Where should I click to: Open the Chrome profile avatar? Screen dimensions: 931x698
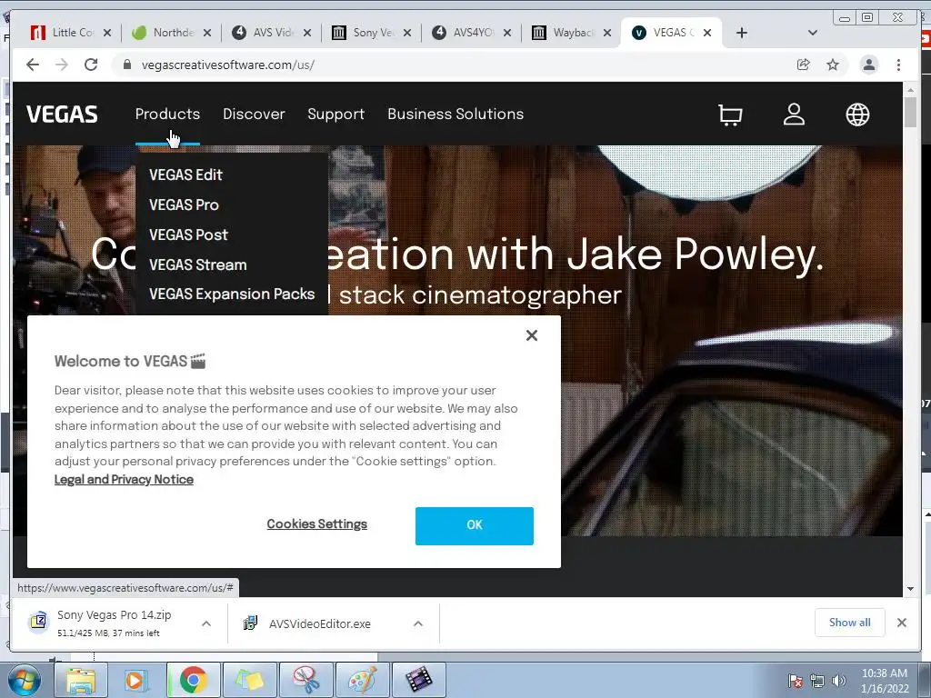(868, 65)
